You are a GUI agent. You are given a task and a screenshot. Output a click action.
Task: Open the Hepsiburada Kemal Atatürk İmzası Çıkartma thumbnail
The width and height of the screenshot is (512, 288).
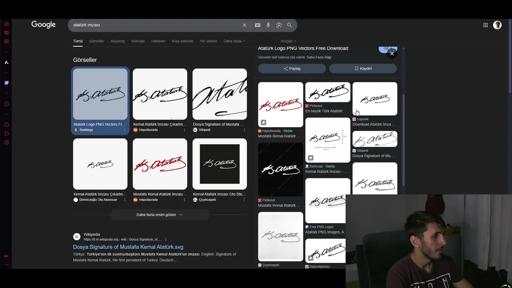click(x=160, y=94)
